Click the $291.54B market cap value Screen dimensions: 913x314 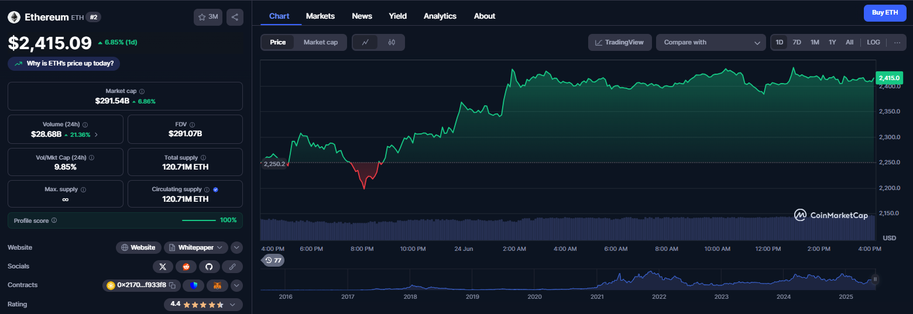coord(112,101)
